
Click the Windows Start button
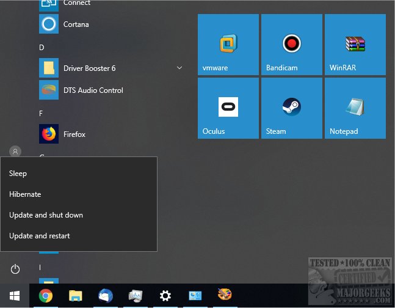(x=15, y=296)
